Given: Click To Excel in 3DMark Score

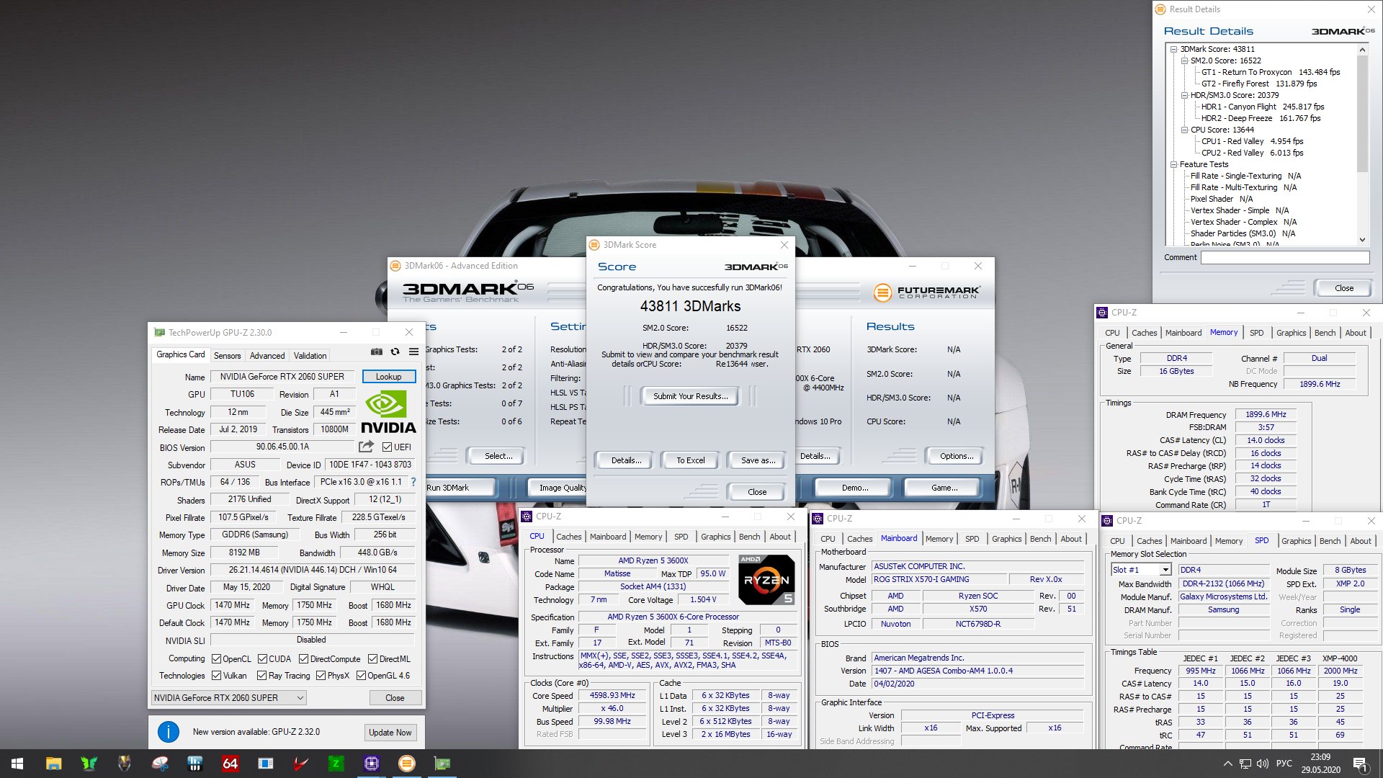Looking at the screenshot, I should pyautogui.click(x=690, y=460).
